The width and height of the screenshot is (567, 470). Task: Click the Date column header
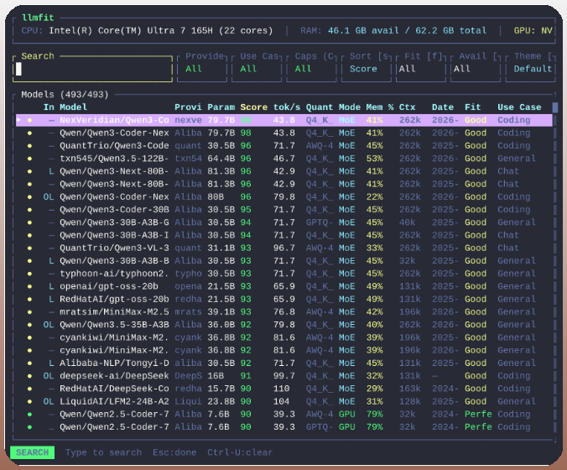click(443, 107)
